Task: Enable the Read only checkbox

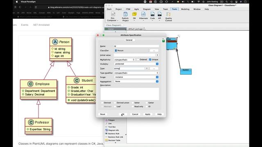Action: coord(133,107)
